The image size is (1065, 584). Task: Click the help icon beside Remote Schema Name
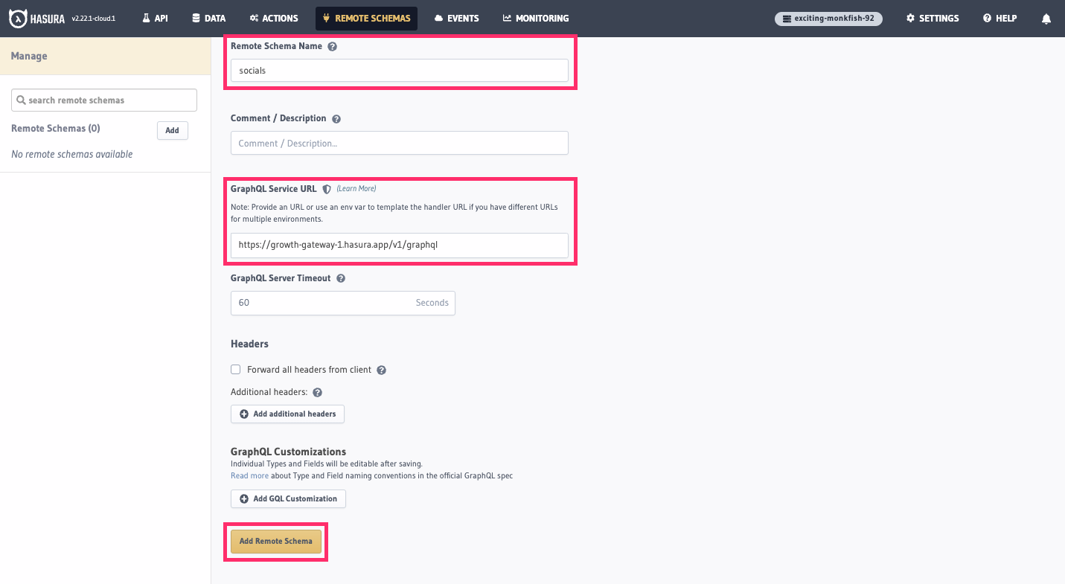click(332, 46)
